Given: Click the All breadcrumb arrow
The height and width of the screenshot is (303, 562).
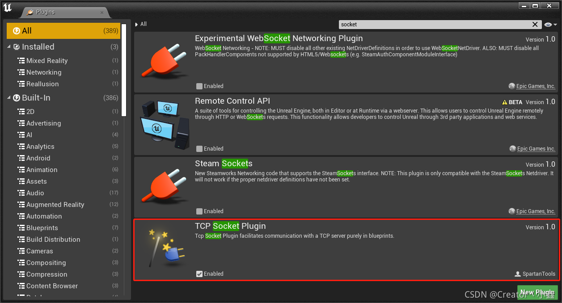Looking at the screenshot, I should [x=136, y=24].
